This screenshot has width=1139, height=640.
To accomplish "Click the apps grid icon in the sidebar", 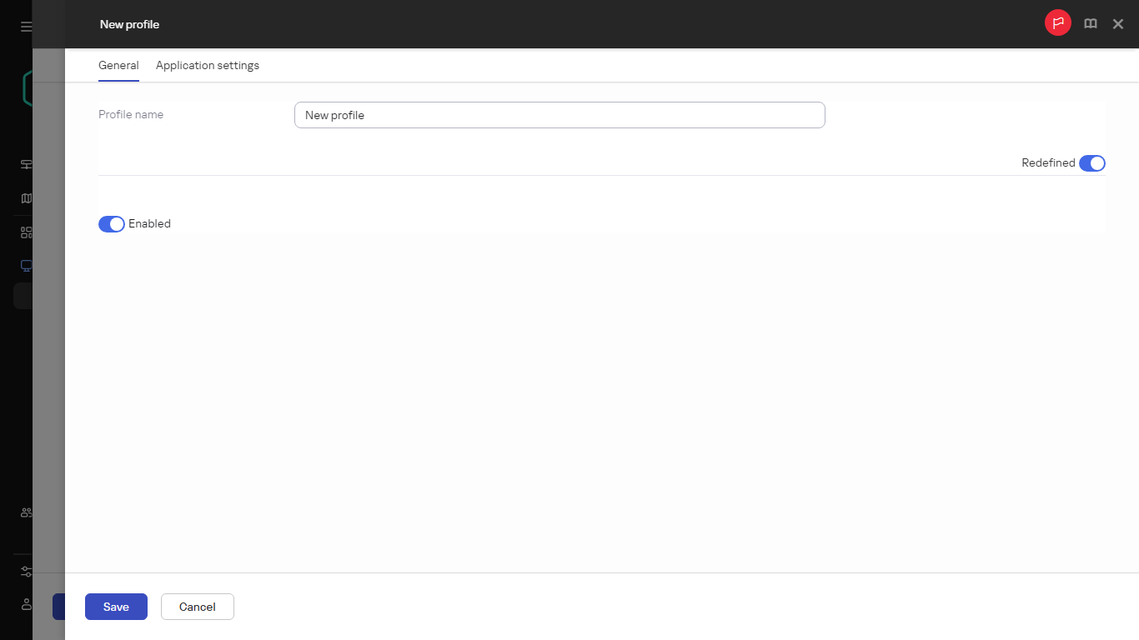I will click(24, 232).
